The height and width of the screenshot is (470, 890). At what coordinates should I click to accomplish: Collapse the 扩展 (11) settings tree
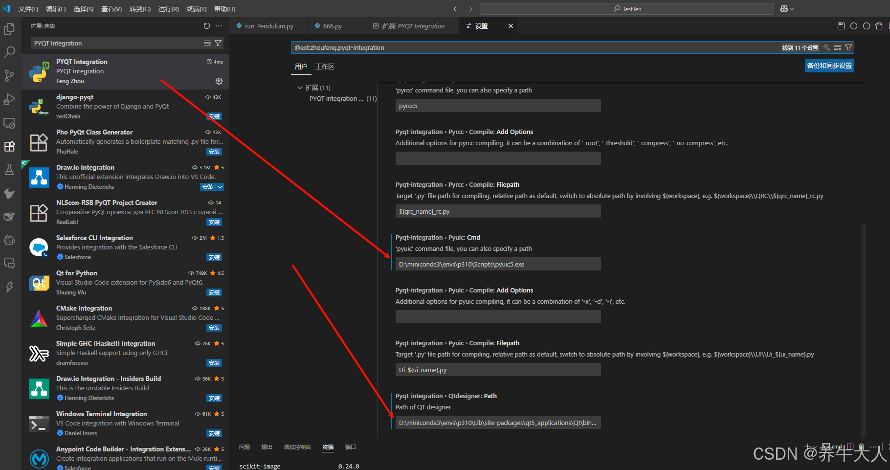(300, 88)
